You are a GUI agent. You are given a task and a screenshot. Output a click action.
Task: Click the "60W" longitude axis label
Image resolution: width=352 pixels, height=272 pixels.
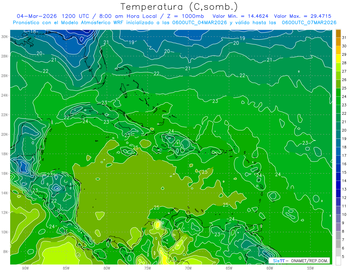270,268
